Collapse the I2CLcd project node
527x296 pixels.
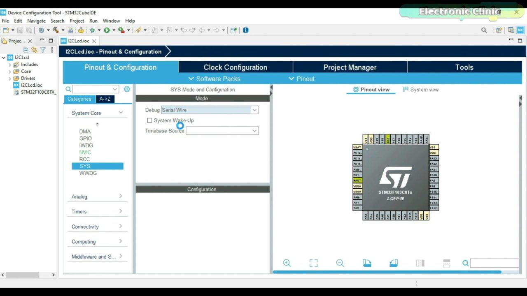(x=4, y=58)
